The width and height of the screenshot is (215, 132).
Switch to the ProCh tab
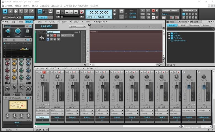pyautogui.click(x=29, y=22)
